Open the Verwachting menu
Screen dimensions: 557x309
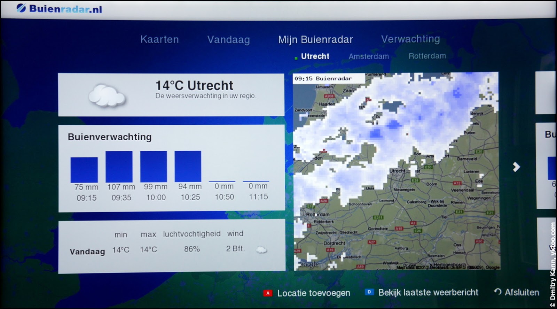pyautogui.click(x=410, y=39)
